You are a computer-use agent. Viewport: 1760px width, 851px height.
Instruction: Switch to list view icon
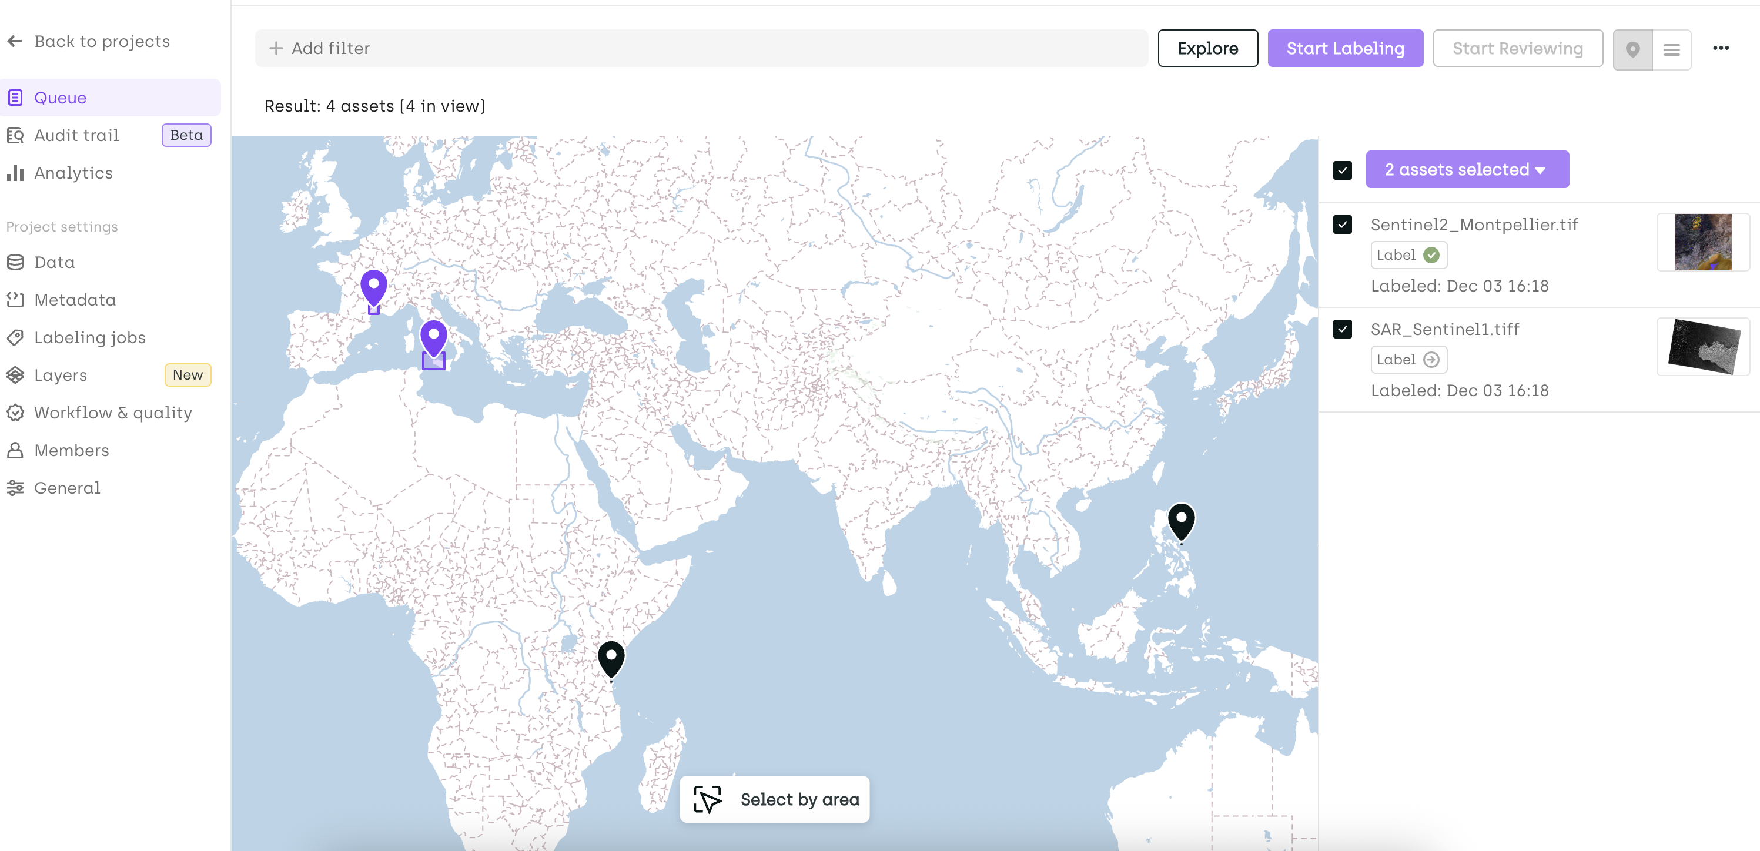coord(1671,49)
